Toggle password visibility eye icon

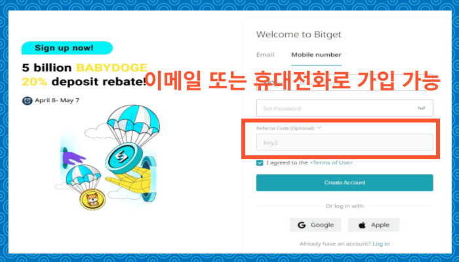(421, 108)
